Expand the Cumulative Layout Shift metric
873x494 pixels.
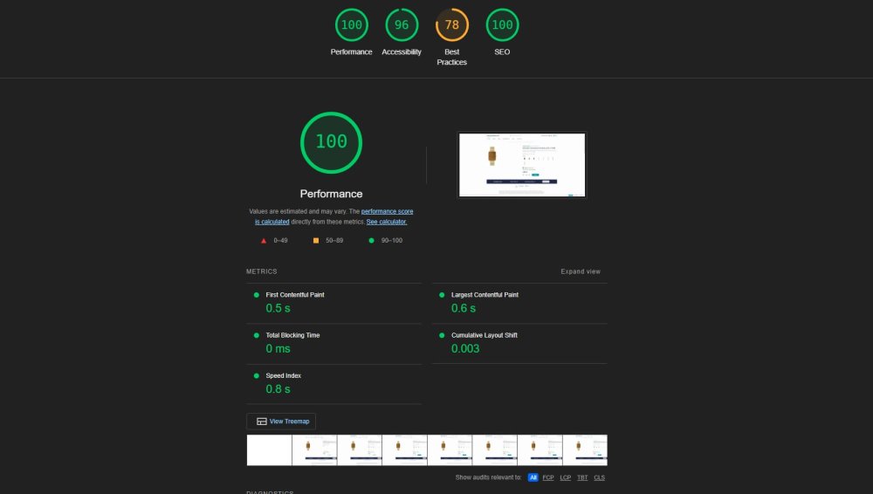pos(484,335)
